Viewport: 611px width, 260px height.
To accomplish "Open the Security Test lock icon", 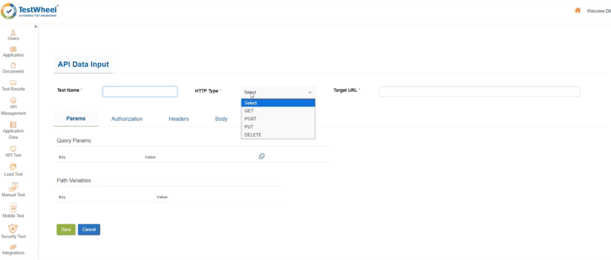I will [x=13, y=228].
